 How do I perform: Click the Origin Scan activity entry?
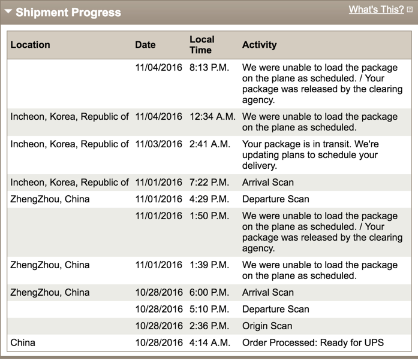[267, 326]
